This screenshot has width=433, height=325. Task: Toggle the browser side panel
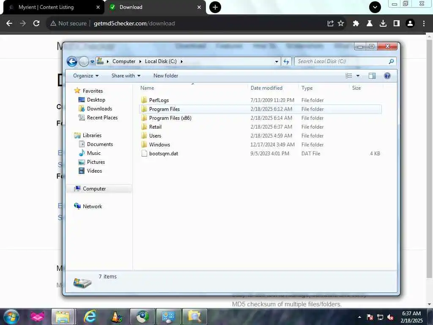tap(397, 24)
